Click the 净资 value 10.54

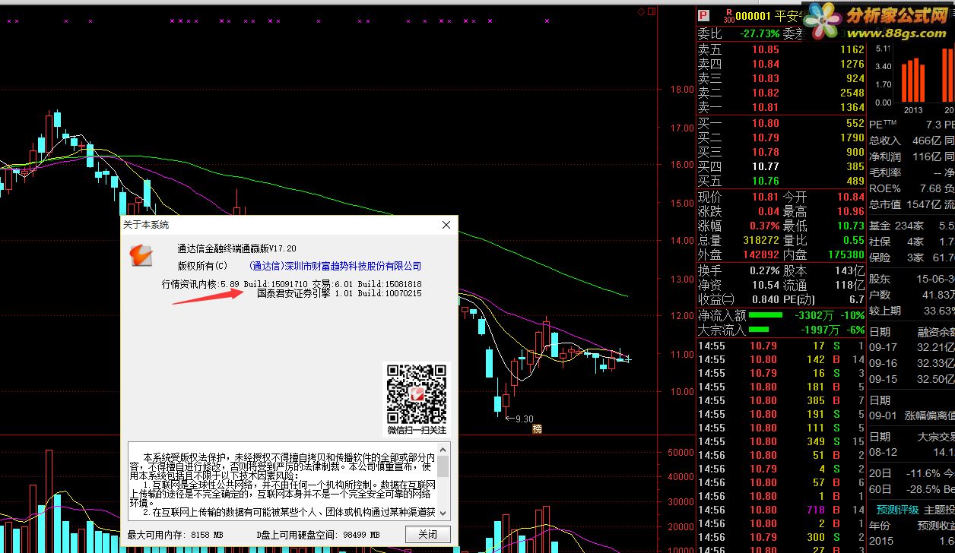click(x=766, y=285)
